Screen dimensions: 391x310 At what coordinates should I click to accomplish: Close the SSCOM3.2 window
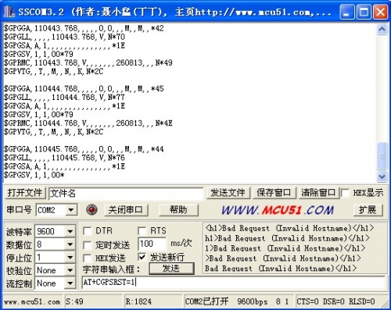(x=380, y=12)
